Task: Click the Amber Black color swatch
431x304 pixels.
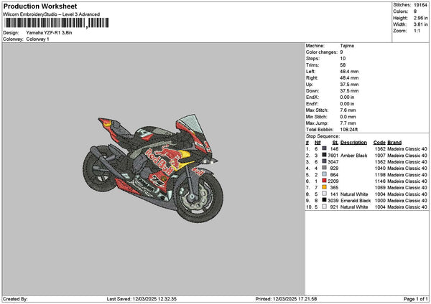Action: point(325,155)
